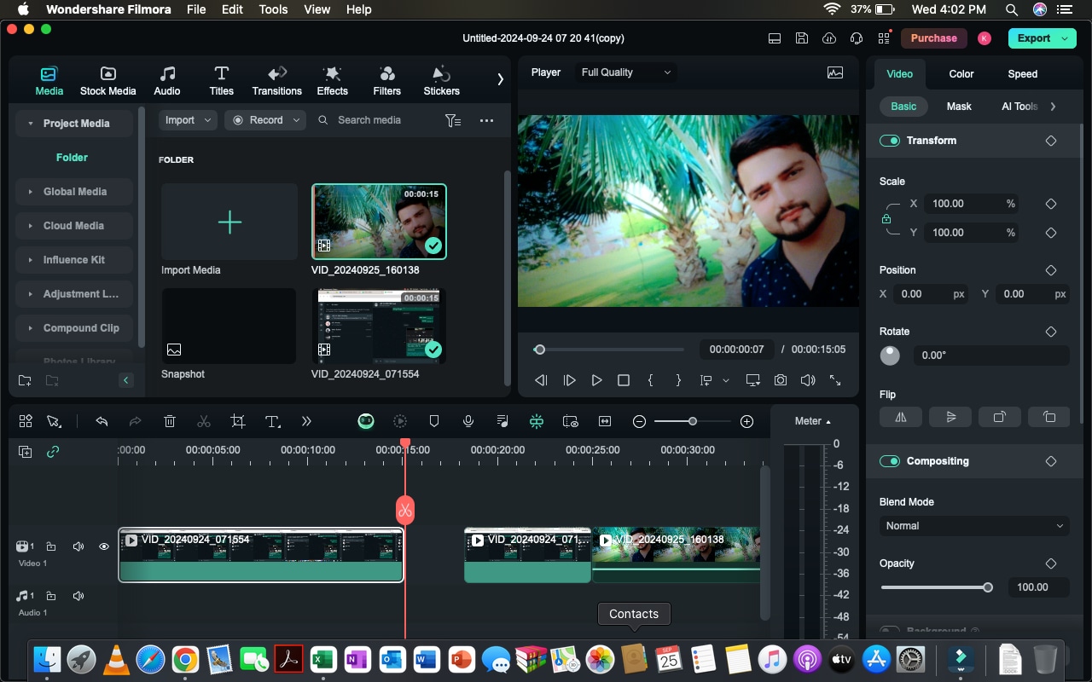
Task: Switch to the Titles tab
Action: tap(221, 81)
